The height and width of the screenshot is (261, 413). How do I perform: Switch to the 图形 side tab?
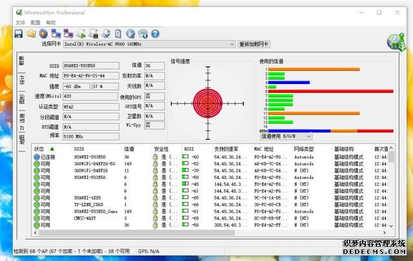click(21, 99)
